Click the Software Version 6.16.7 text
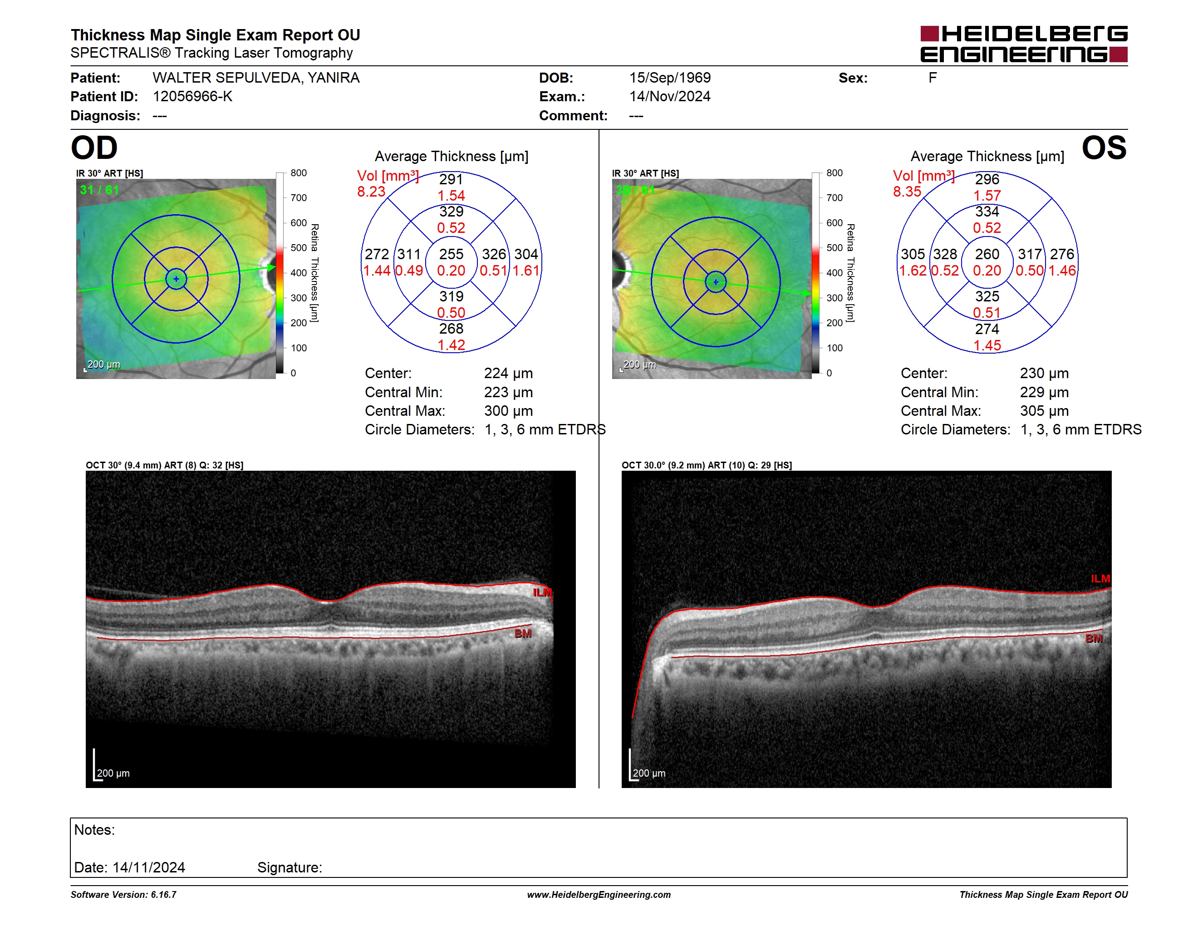The height and width of the screenshot is (926, 1198). click(x=123, y=895)
